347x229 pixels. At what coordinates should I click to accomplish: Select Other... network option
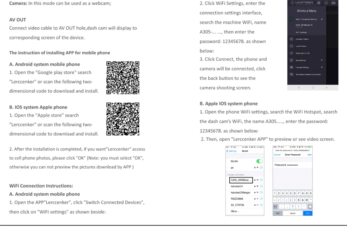click(x=235, y=211)
